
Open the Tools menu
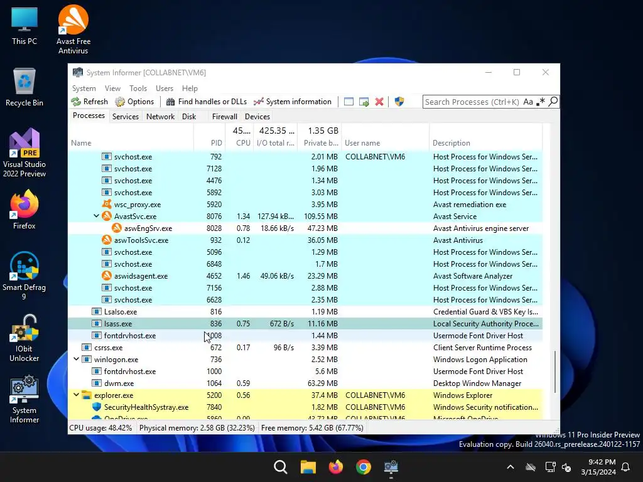click(x=138, y=88)
